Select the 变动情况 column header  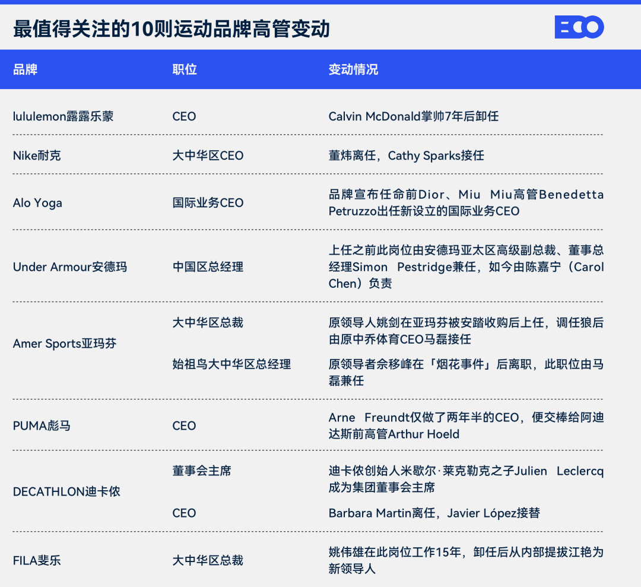click(353, 69)
